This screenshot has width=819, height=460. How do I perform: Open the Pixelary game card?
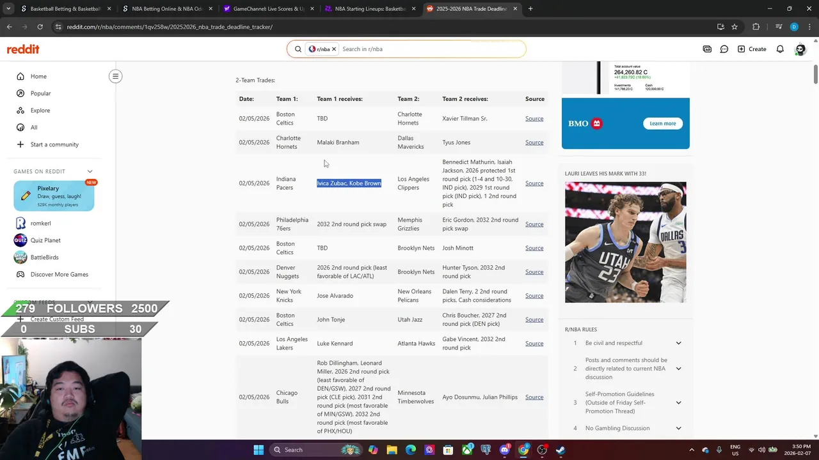tap(54, 195)
